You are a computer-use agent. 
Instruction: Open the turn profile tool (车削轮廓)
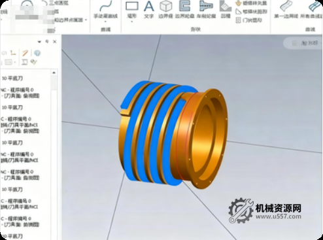[x=206, y=10]
